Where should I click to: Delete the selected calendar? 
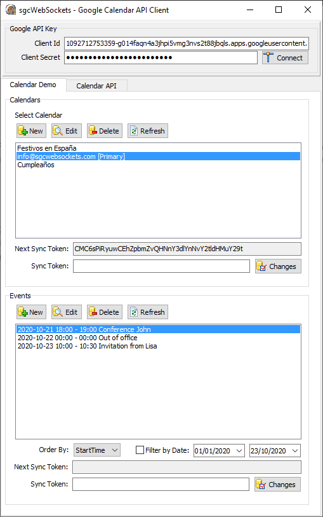(105, 131)
